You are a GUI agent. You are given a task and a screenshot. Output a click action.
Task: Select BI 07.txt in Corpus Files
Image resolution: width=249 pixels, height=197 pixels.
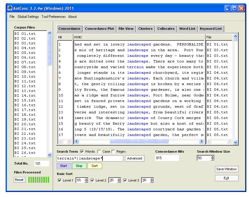(x=25, y=62)
